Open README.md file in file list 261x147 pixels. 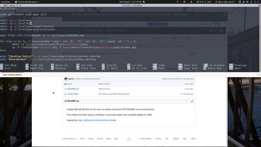(73, 89)
